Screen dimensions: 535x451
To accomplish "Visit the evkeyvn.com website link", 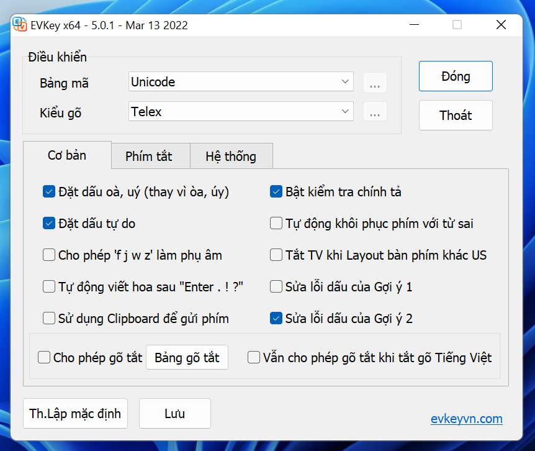I will point(467,419).
